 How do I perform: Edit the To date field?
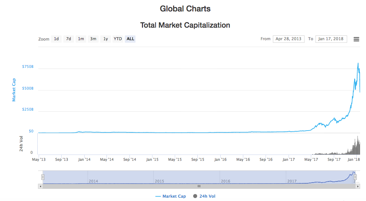(x=331, y=39)
